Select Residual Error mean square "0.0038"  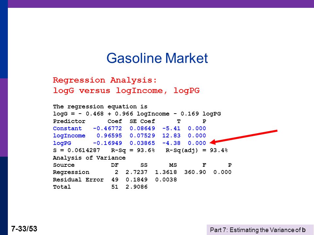(x=166, y=180)
